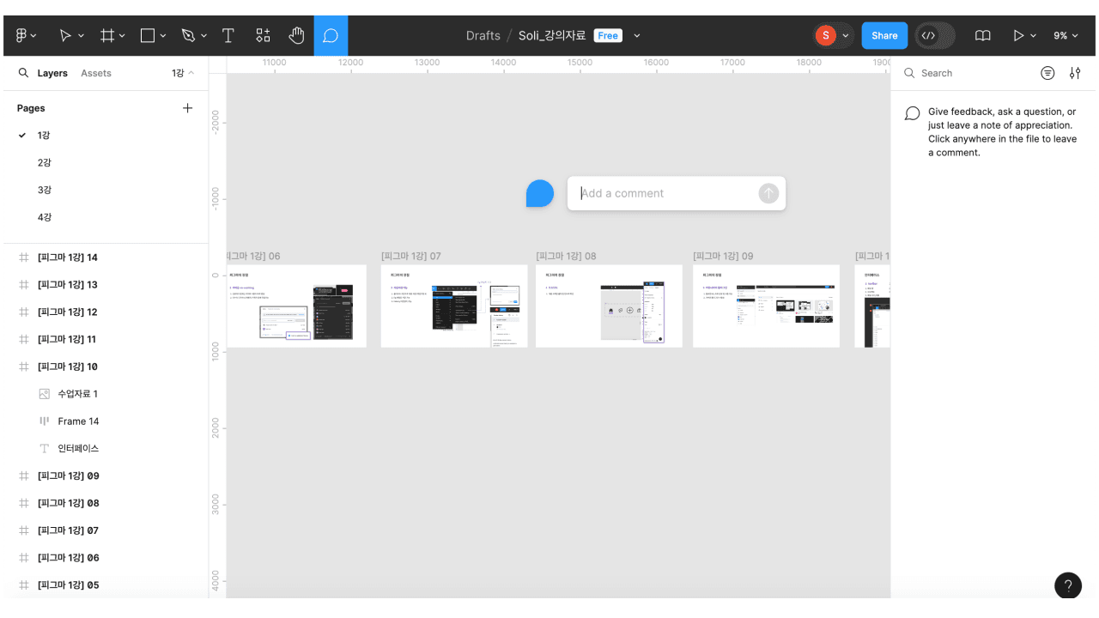
Task: Select layer [피그마 1강] 11
Action: pyautogui.click(x=106, y=340)
